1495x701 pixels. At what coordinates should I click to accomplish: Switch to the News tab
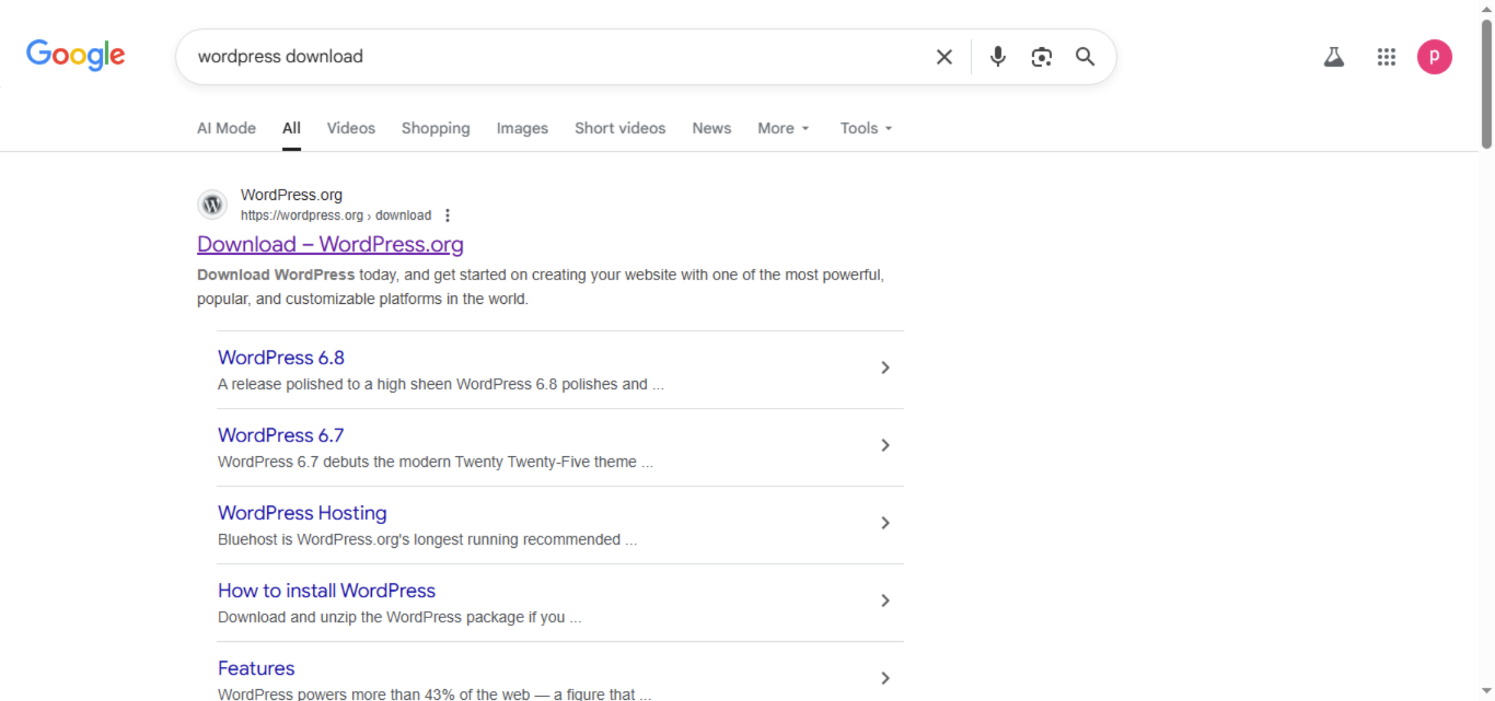pyautogui.click(x=711, y=128)
